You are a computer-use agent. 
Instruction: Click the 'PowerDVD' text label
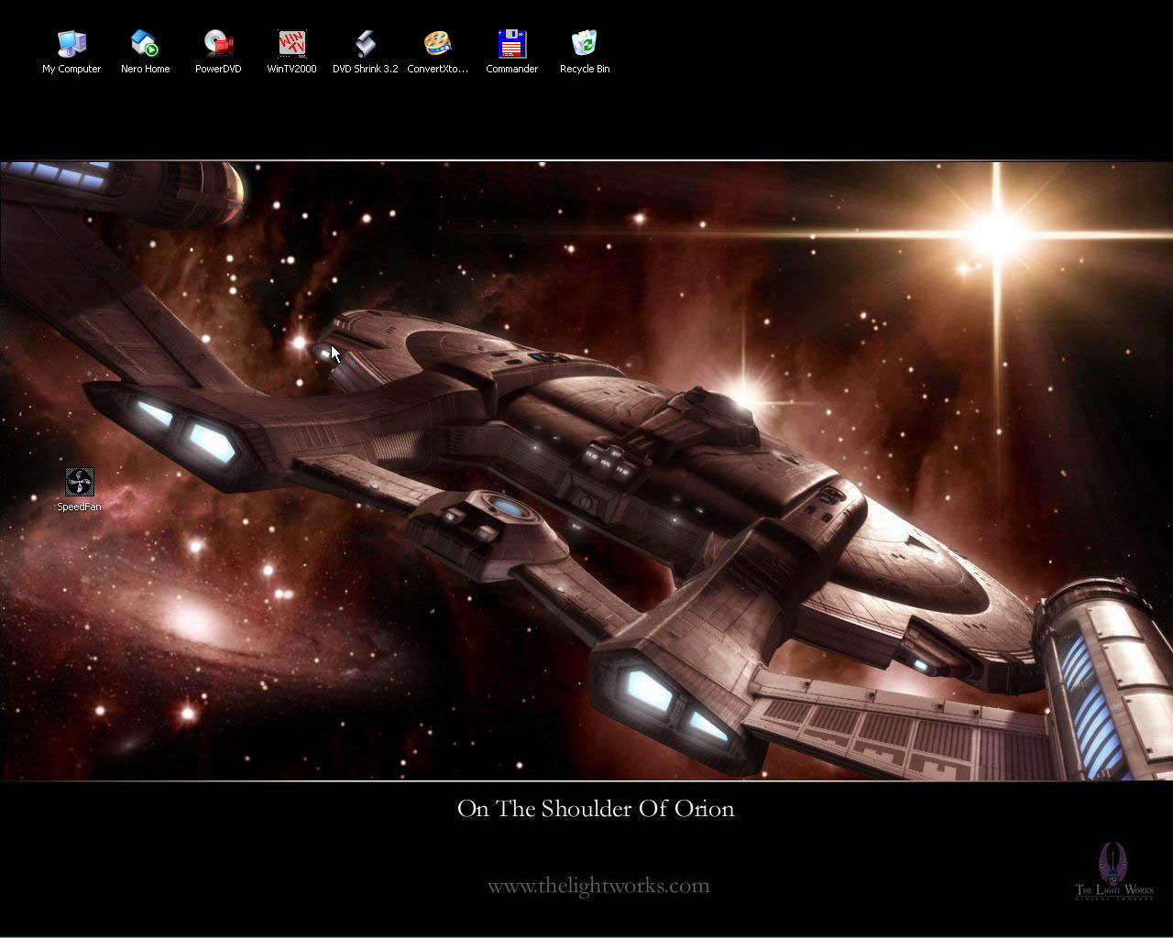click(218, 69)
